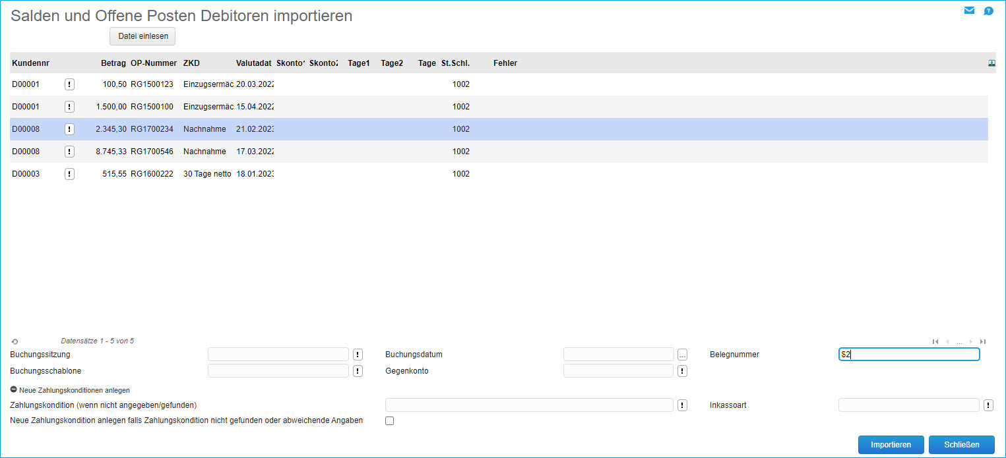Enable the Neue Zahlungskondition anlegen checkbox
1006x458 pixels.
[389, 421]
